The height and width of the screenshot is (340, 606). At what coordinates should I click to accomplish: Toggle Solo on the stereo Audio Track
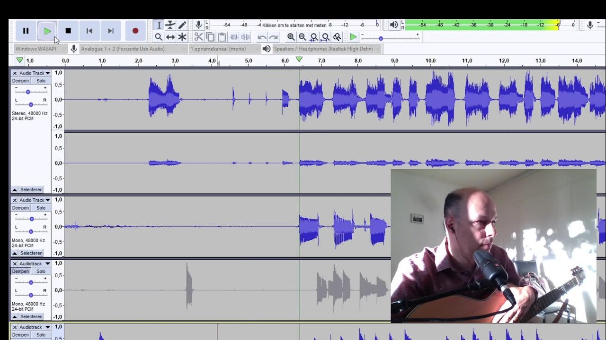tap(41, 81)
